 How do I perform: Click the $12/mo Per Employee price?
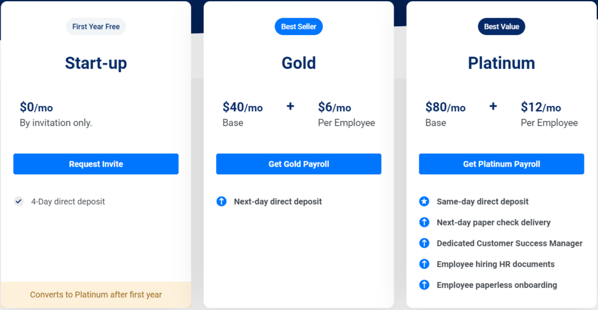541,108
